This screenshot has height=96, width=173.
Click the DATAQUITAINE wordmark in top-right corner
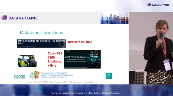(160, 5)
